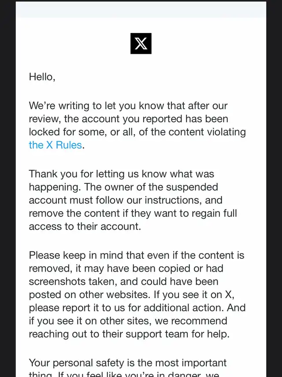Click the line "screenshots taken, and could have been"

click(123, 282)
